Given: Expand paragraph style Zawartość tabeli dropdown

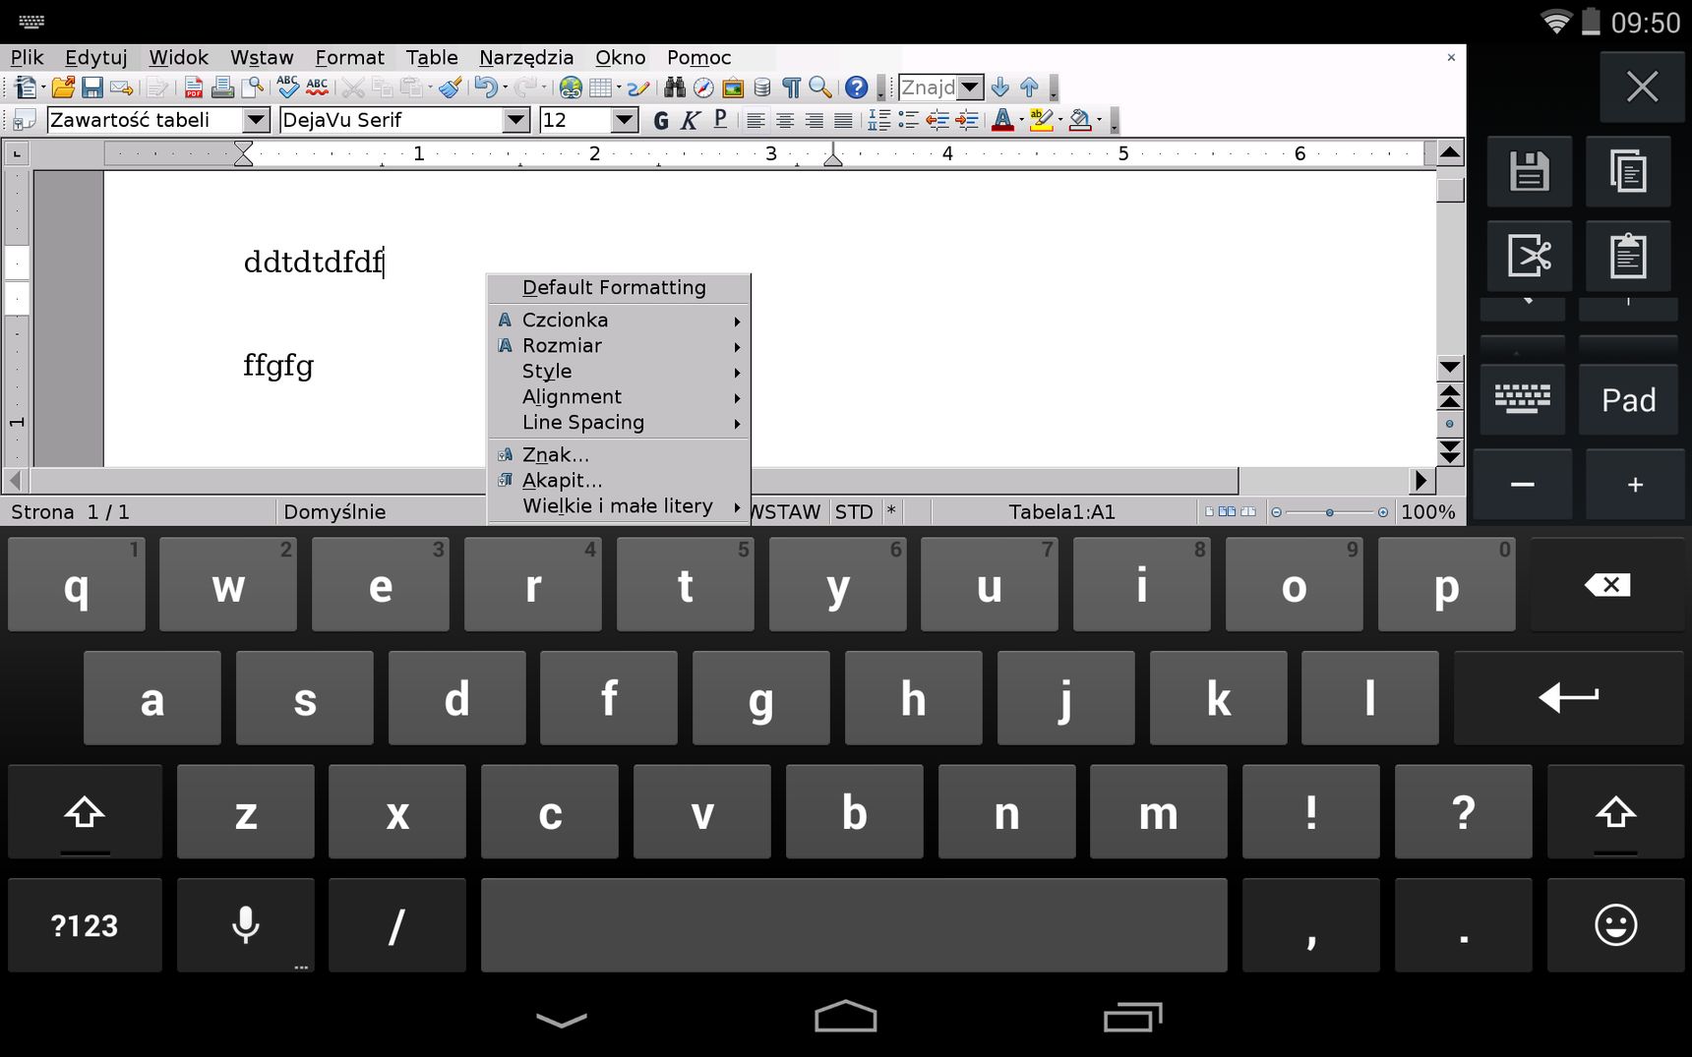Looking at the screenshot, I should (256, 120).
